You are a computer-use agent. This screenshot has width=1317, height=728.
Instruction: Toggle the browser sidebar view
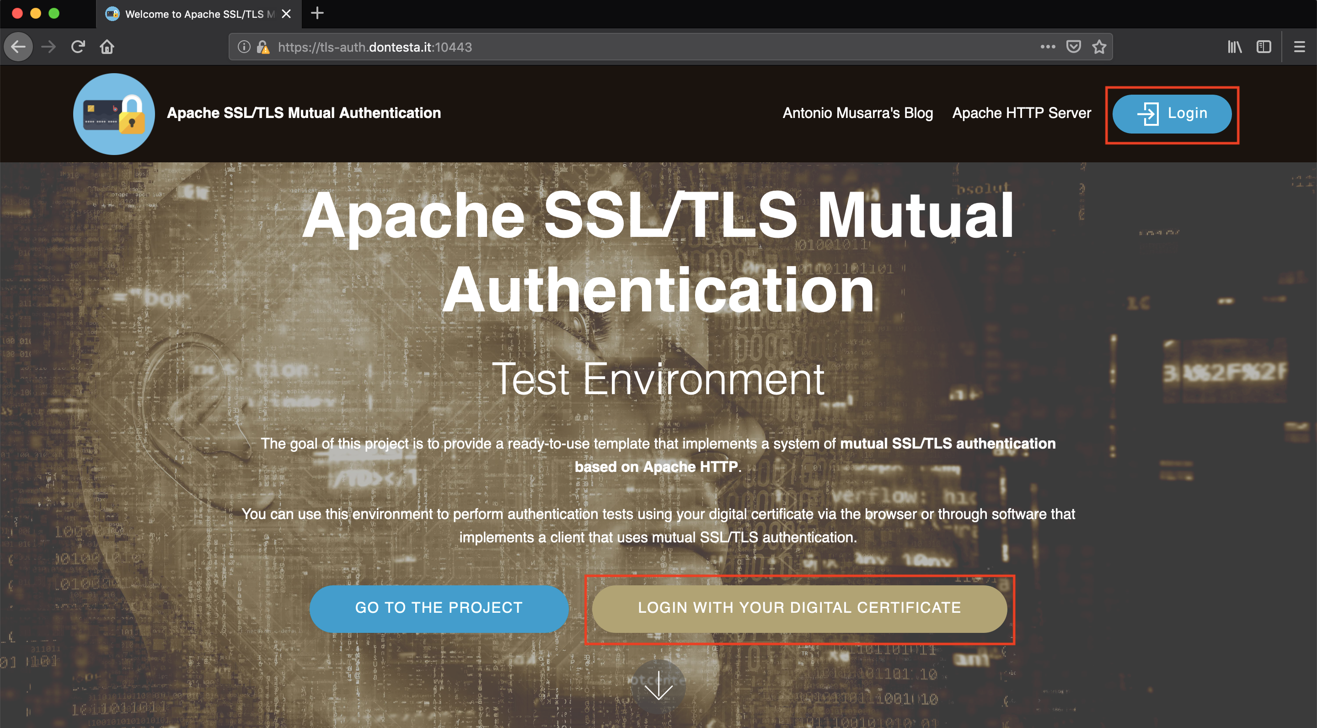point(1263,47)
